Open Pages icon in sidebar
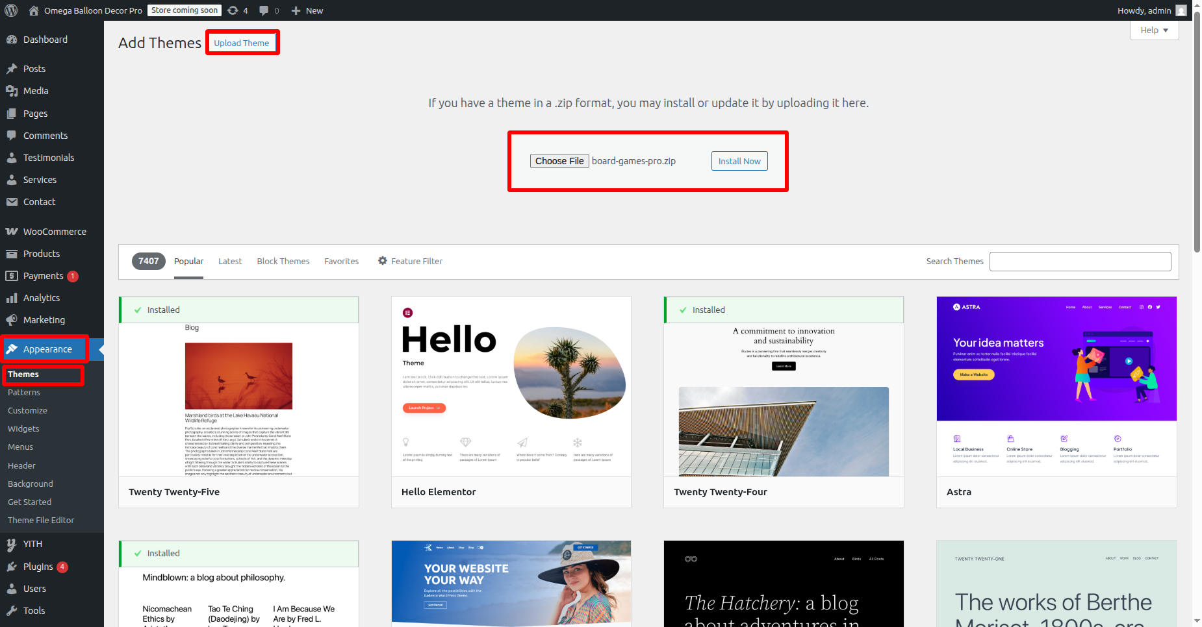 [x=12, y=114]
